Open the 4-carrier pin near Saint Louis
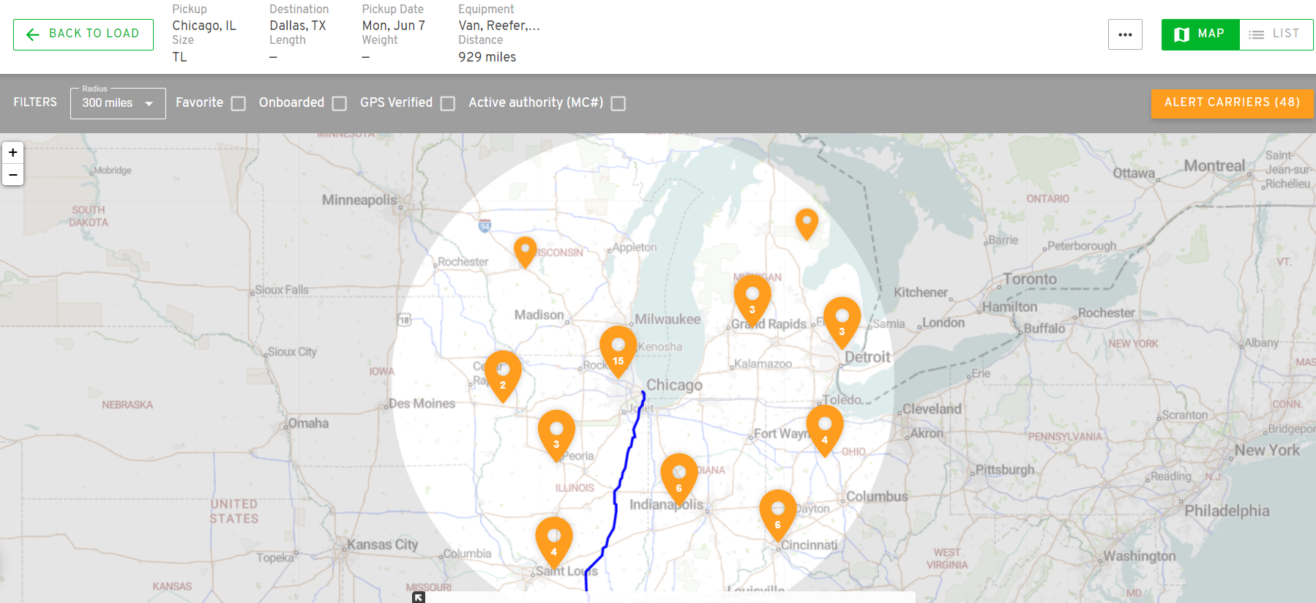Image resolution: width=1316 pixels, height=603 pixels. 554,542
